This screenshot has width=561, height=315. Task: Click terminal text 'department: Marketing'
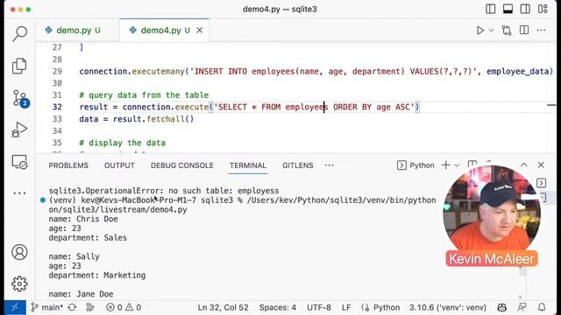pyautogui.click(x=97, y=276)
